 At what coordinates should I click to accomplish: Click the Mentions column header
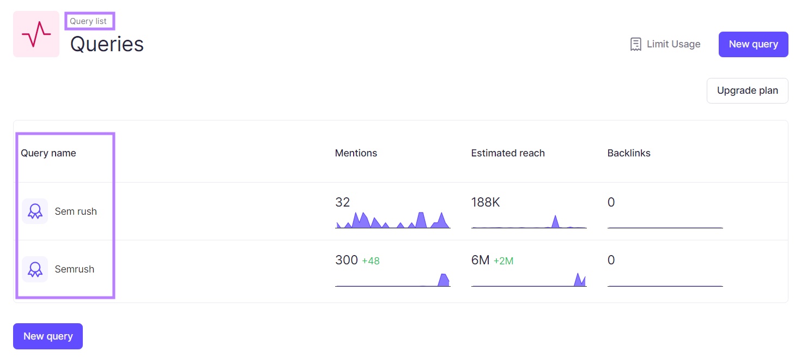pos(356,153)
